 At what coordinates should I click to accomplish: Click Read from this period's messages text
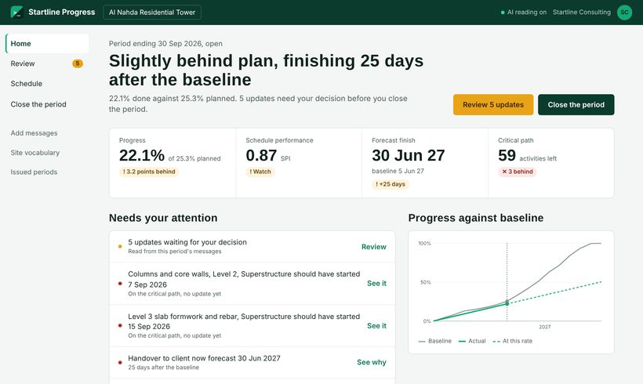tap(175, 252)
